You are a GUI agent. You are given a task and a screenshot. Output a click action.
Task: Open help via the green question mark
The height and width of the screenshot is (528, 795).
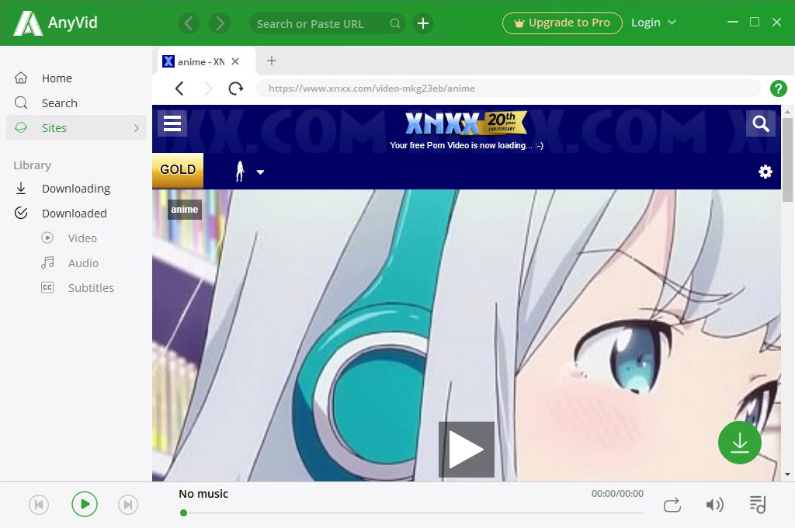tap(778, 89)
